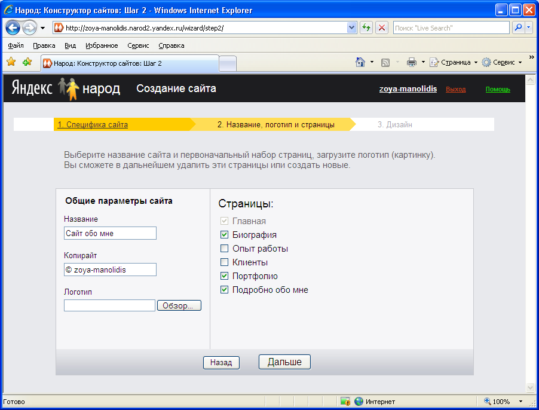Click the Название text field

(x=110, y=233)
